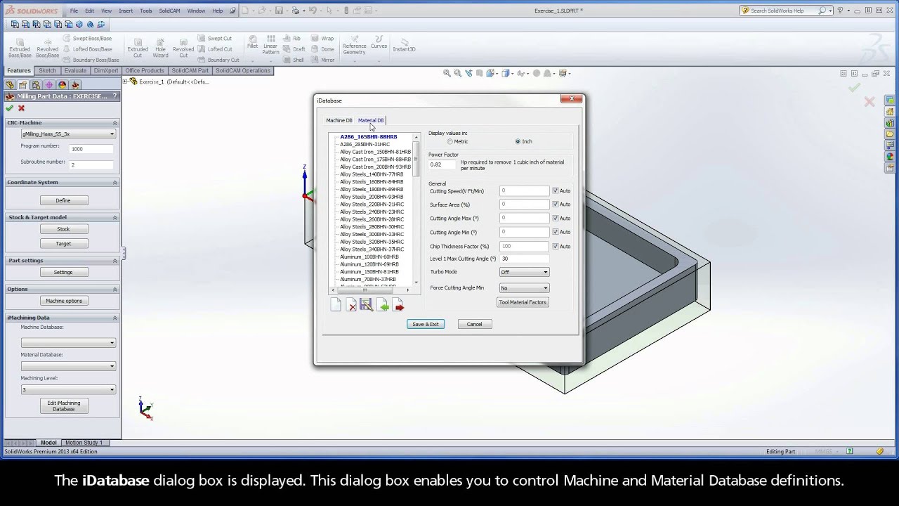Click the Export material icon with red arrow

click(398, 304)
